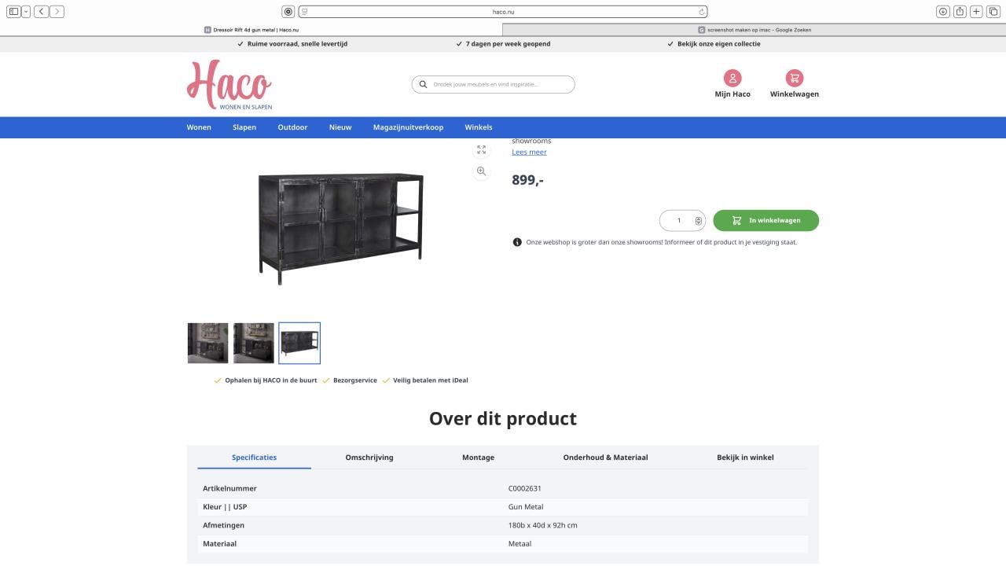Open the Winkels menu item
Screen dimensions: 1006x566
tap(479, 127)
